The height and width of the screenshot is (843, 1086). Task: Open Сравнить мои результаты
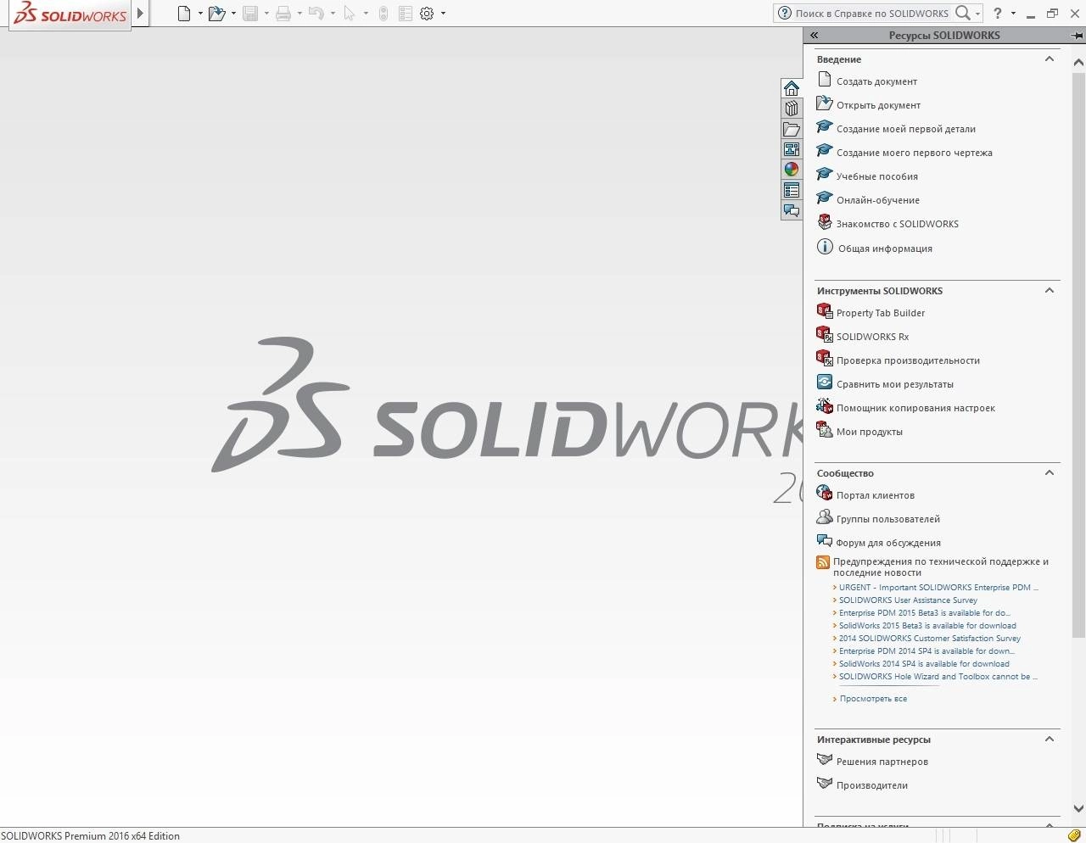(x=895, y=384)
